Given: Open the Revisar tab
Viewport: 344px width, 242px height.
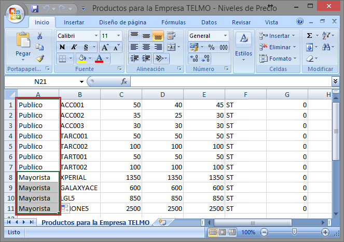Looking at the screenshot, I should (x=241, y=22).
